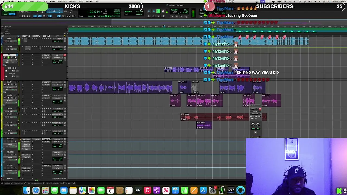347x195 pixels.
Task: Open Safari from the Dock
Action: 36,190
